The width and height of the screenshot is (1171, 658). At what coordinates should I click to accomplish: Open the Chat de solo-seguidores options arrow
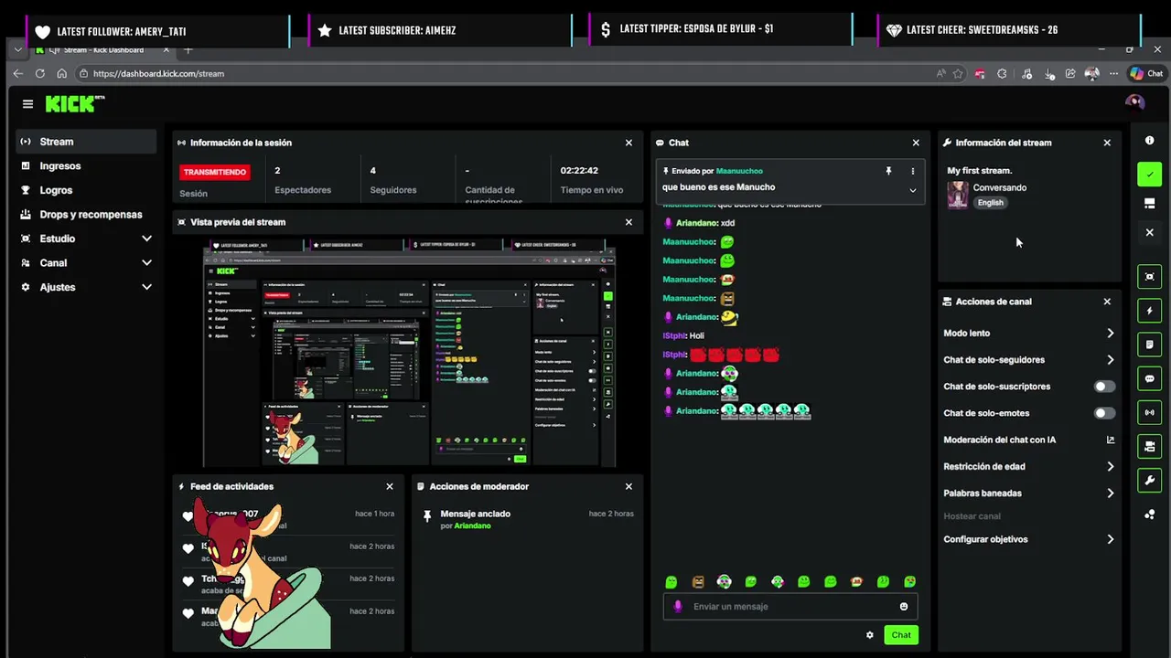pyautogui.click(x=1111, y=360)
